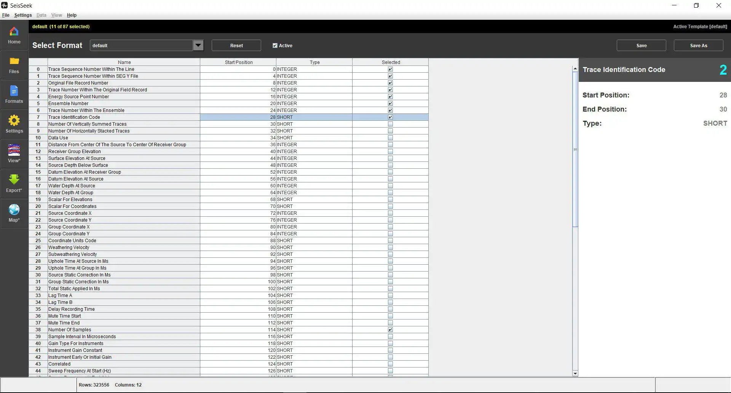Click the Columns: 12 status text
This screenshot has height=393, width=731.
pos(128,385)
